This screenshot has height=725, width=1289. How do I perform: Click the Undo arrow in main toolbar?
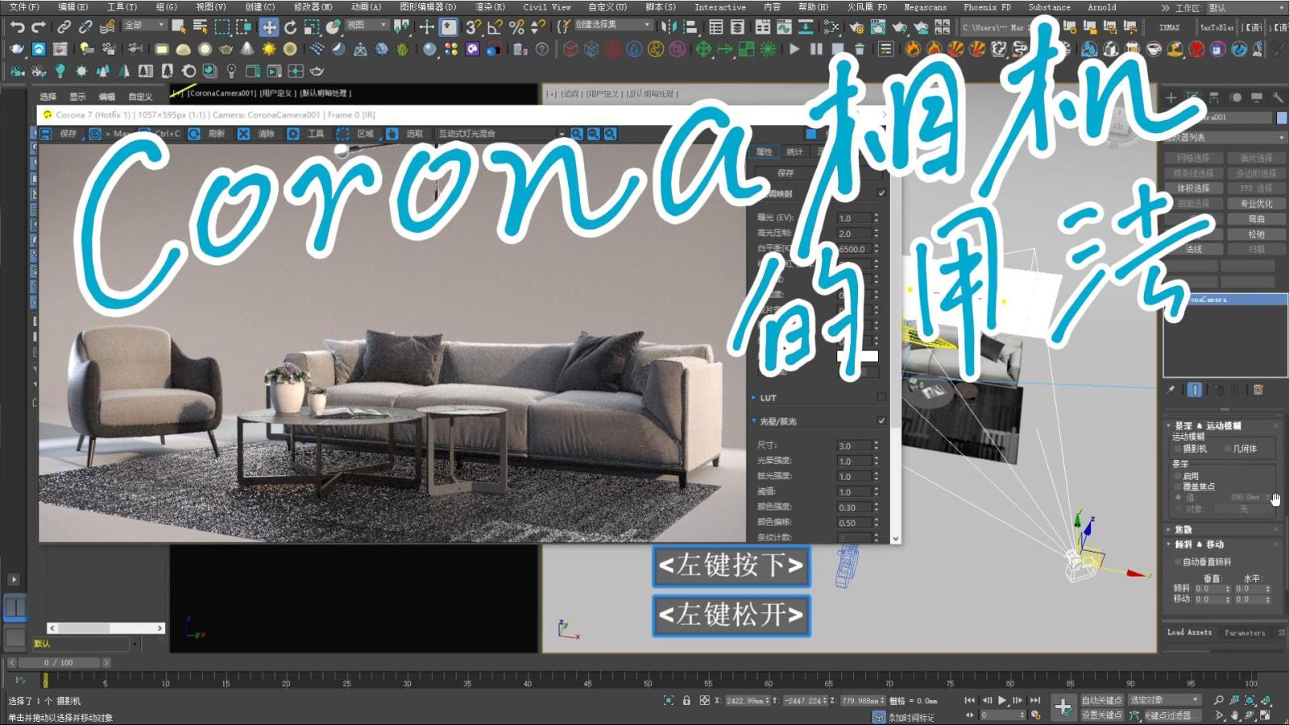click(17, 27)
